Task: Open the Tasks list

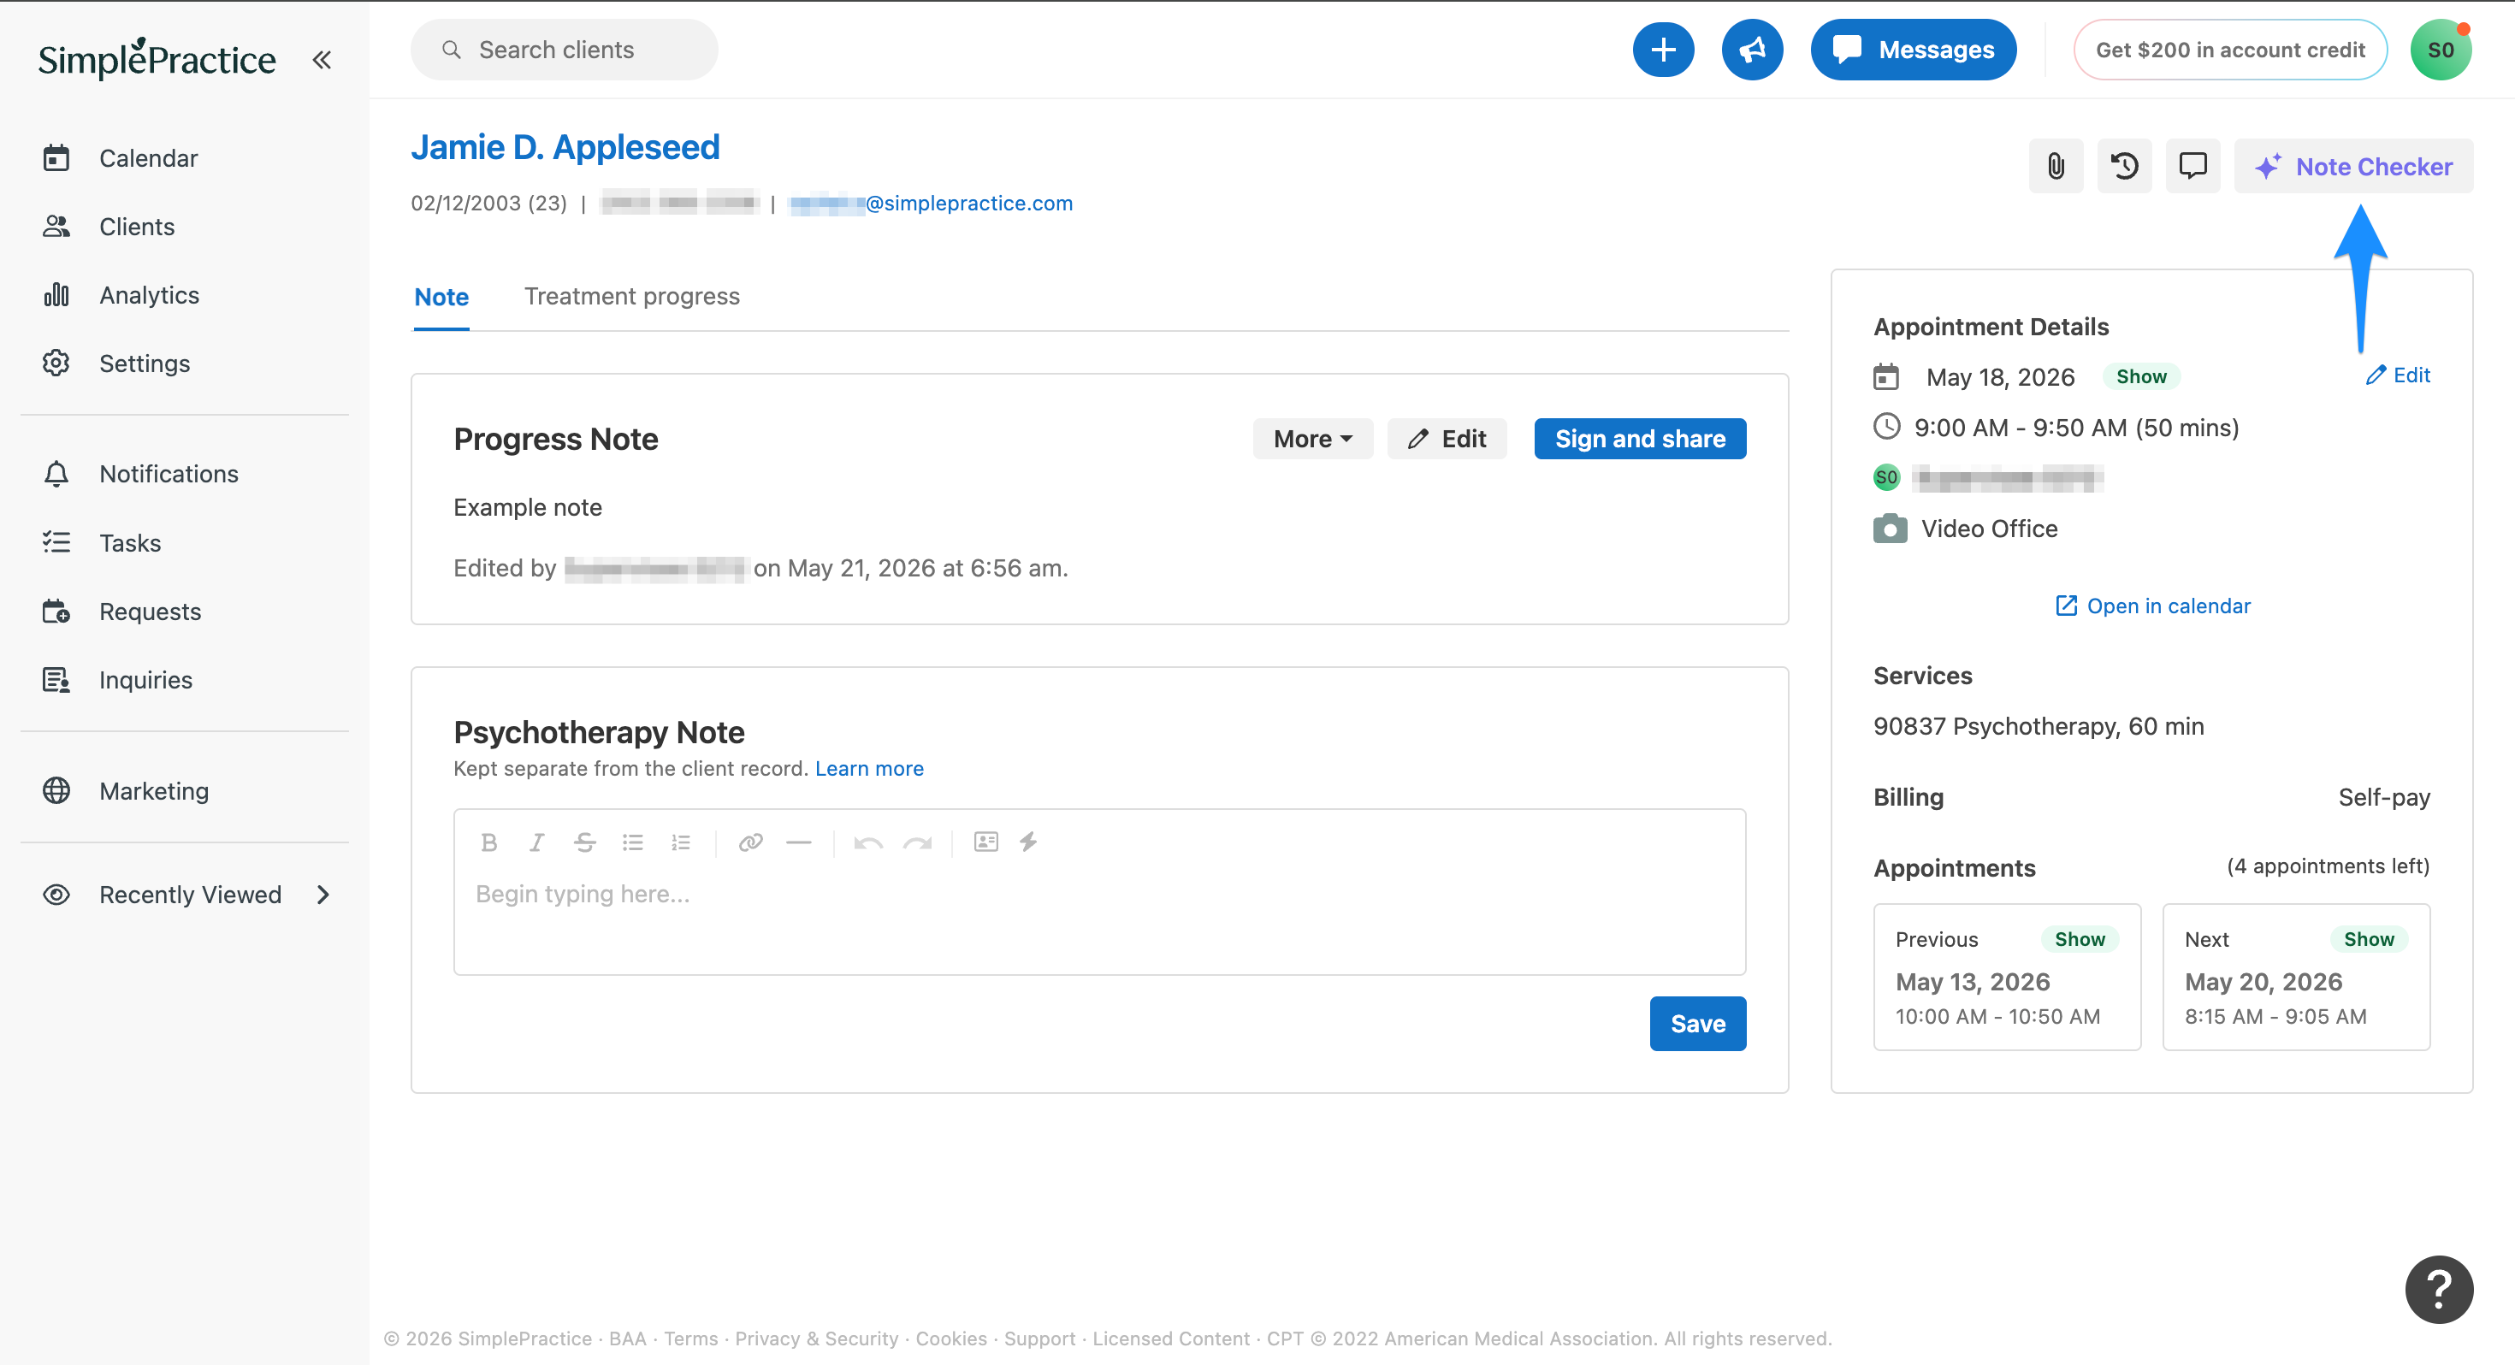Action: point(130,542)
